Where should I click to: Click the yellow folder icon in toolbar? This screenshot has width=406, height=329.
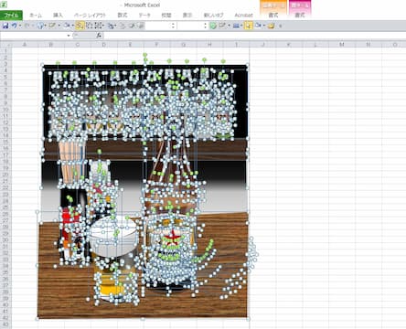[271, 26]
